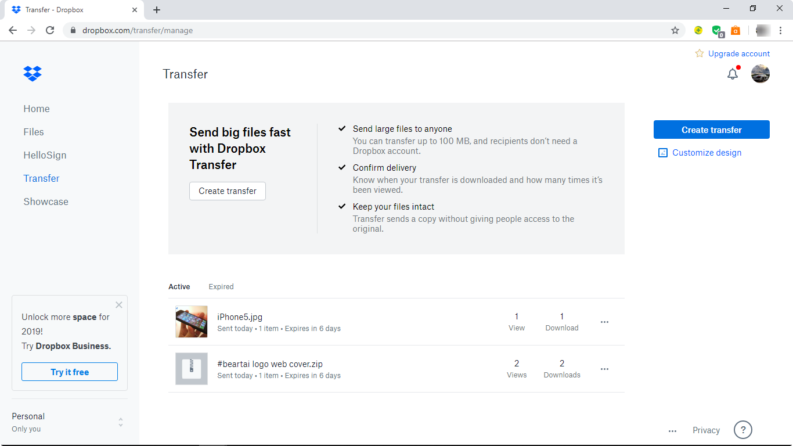
Task: Close the Unlock more space promo
Action: coord(119,305)
